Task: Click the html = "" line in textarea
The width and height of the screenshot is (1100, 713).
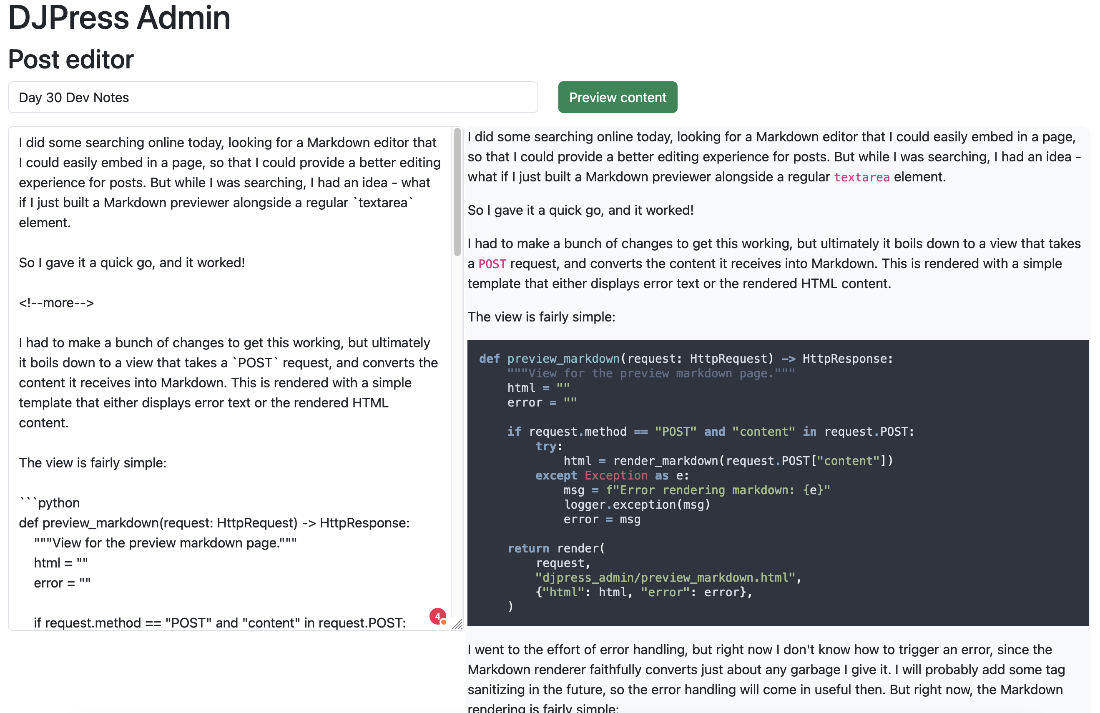Action: pos(61,563)
